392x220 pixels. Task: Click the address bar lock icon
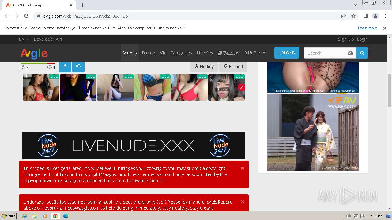click(39, 16)
